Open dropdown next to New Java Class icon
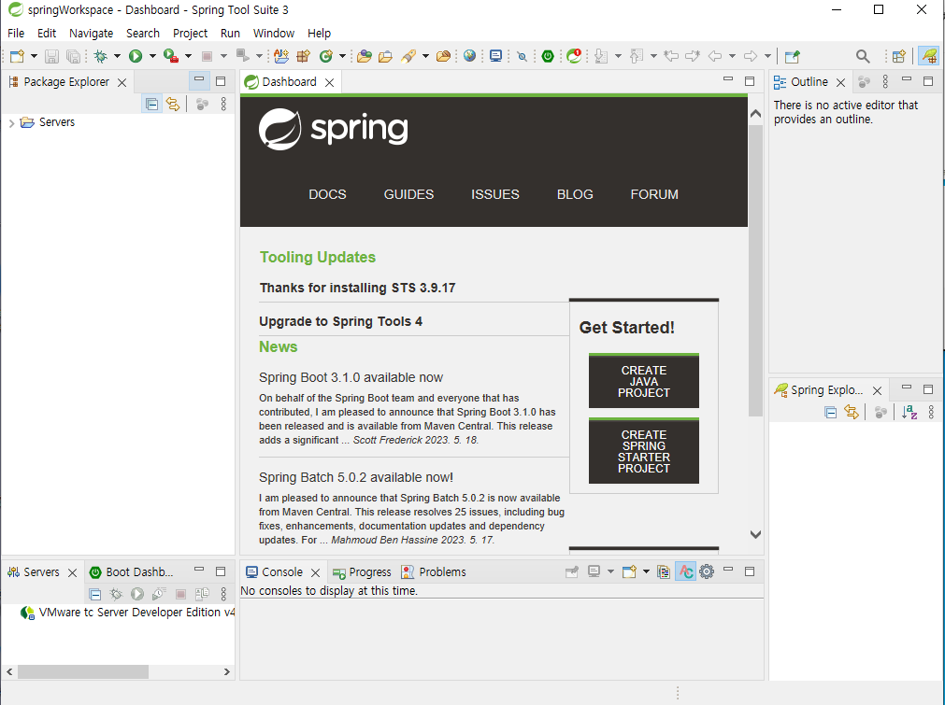 click(342, 56)
